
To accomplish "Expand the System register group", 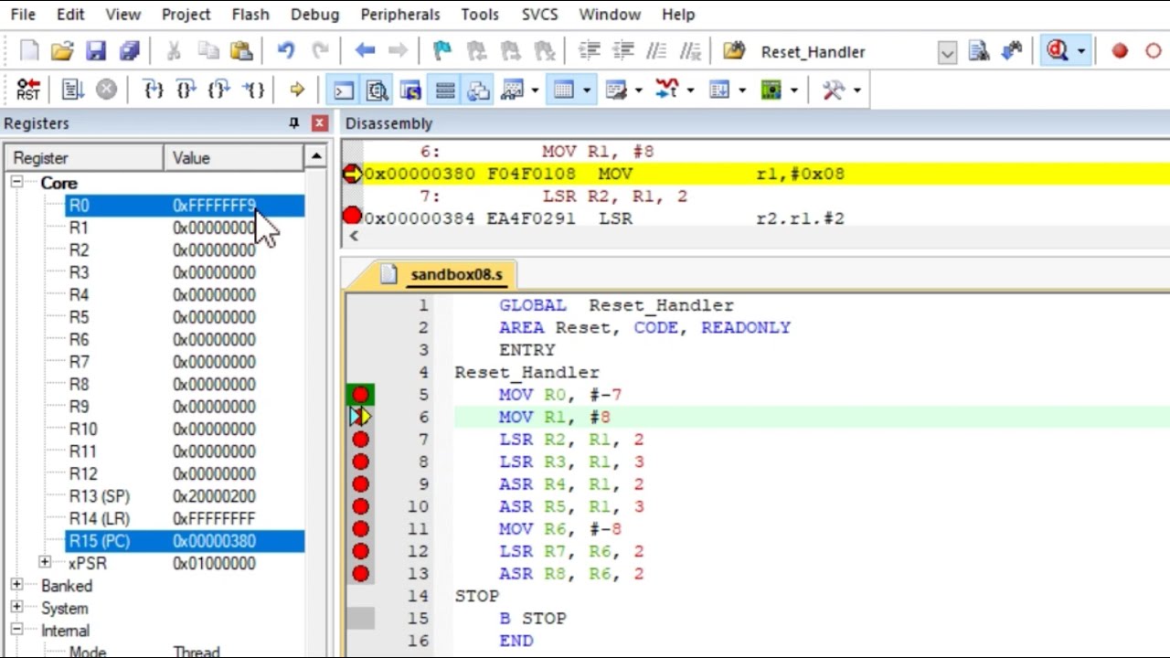I will (x=16, y=608).
